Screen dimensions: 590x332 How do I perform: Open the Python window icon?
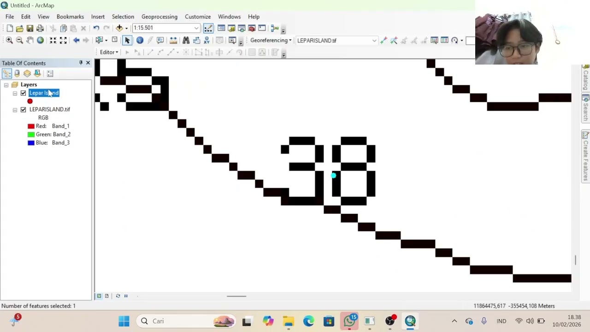click(262, 28)
